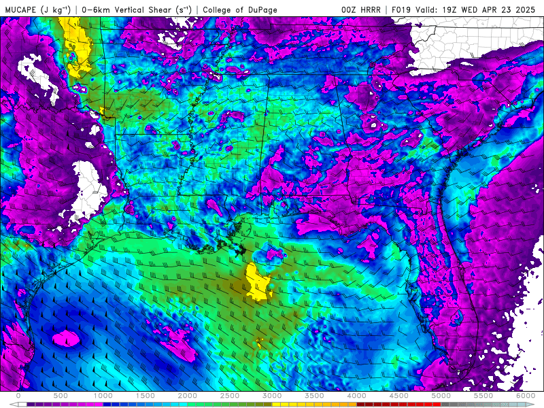544x408 pixels.
Task: Click the 00Z HRRR model run label
Action: coord(361,10)
